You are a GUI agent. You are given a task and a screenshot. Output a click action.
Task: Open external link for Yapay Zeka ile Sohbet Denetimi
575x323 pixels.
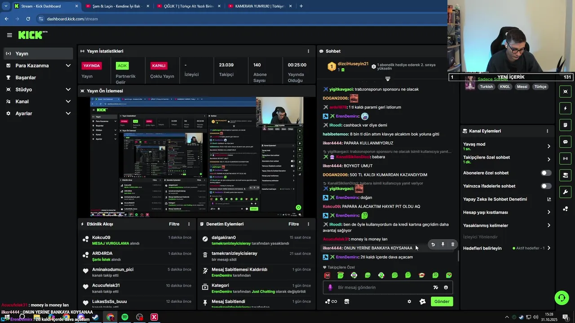[x=549, y=199]
